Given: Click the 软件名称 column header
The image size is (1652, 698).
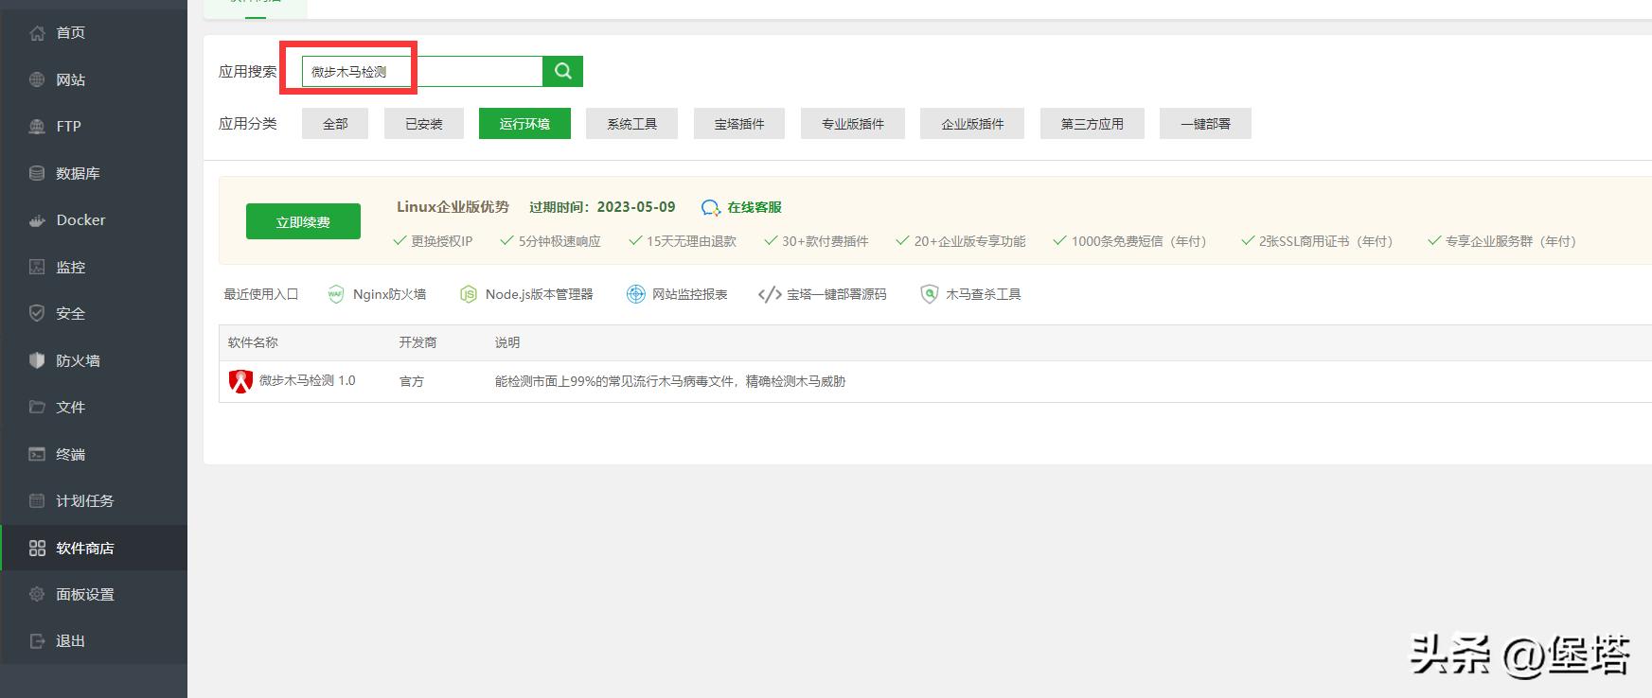Looking at the screenshot, I should pos(253,342).
